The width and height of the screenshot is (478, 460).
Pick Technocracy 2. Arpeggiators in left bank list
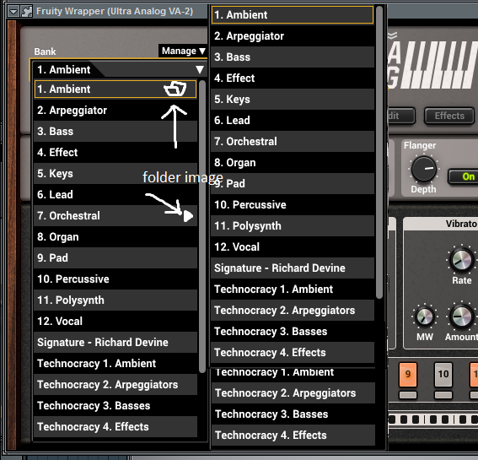[x=115, y=384]
